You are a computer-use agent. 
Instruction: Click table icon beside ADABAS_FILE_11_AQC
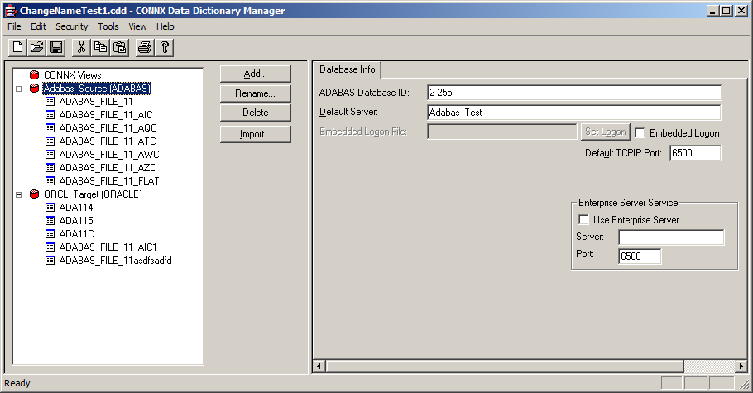click(50, 127)
